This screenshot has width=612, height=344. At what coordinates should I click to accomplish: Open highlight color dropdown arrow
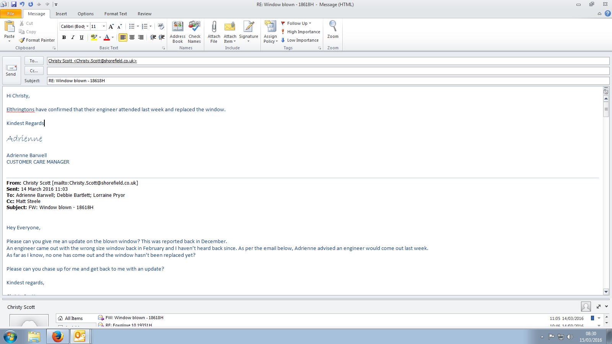[x=100, y=37]
